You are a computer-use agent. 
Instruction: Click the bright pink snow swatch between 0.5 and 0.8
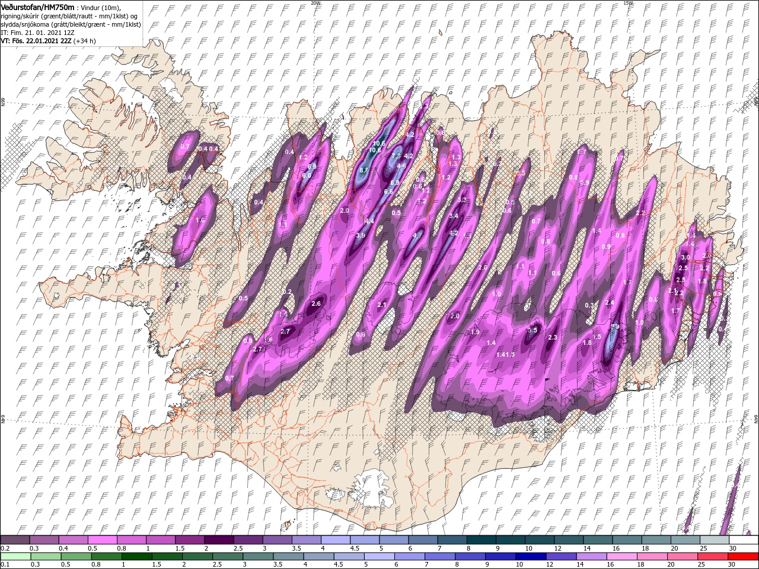coord(102,539)
